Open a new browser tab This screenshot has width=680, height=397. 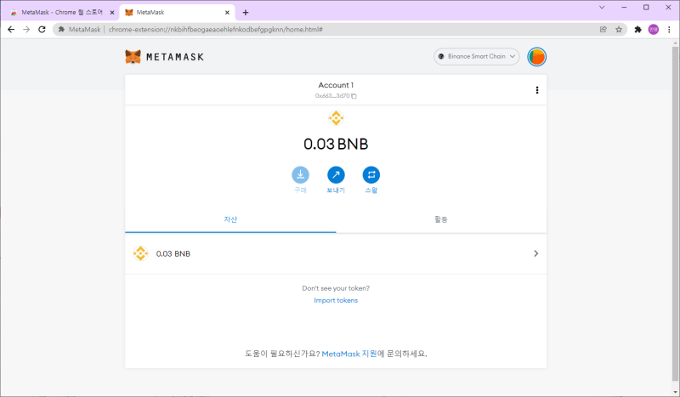point(246,13)
